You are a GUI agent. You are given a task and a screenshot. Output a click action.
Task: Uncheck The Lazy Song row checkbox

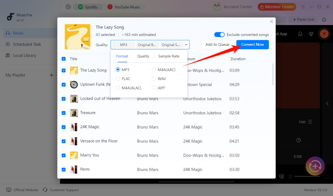[63, 70]
